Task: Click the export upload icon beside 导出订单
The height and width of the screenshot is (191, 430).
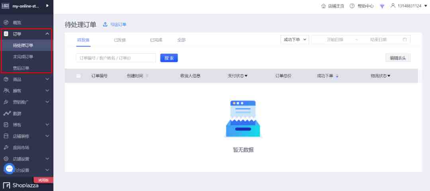Action: pos(105,24)
